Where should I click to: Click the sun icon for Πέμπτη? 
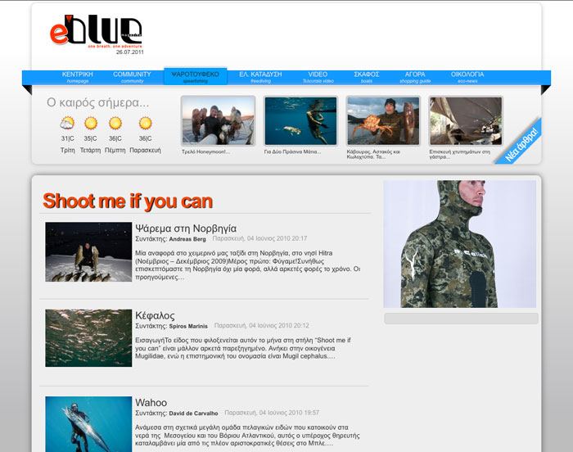point(115,123)
